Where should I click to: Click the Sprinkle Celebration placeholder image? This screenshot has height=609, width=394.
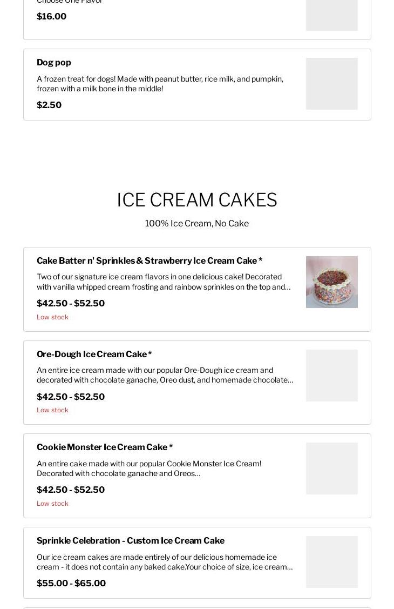(x=331, y=561)
